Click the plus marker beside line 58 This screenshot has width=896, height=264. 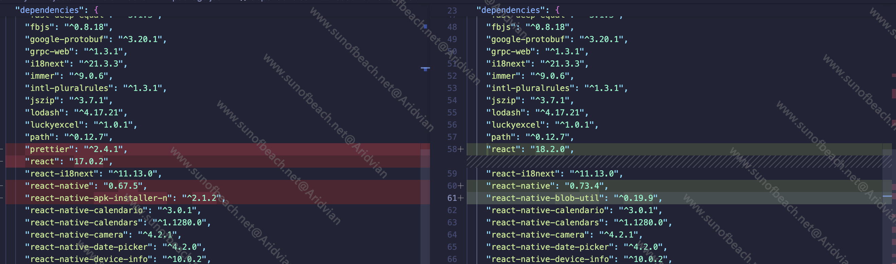coord(461,149)
